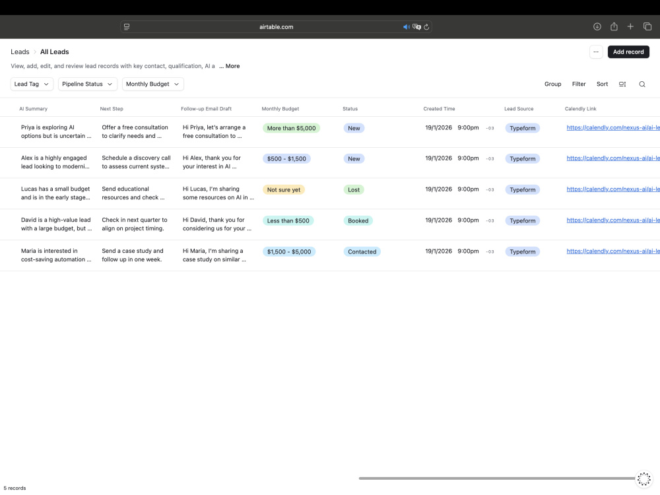Click the airtable.com address field

276,27
